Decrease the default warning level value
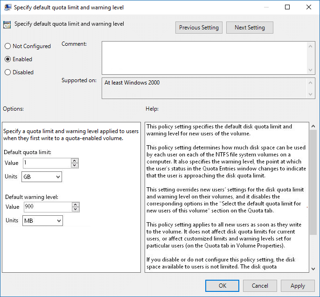Image resolution: width=320 pixels, height=297 pixels. point(76,209)
